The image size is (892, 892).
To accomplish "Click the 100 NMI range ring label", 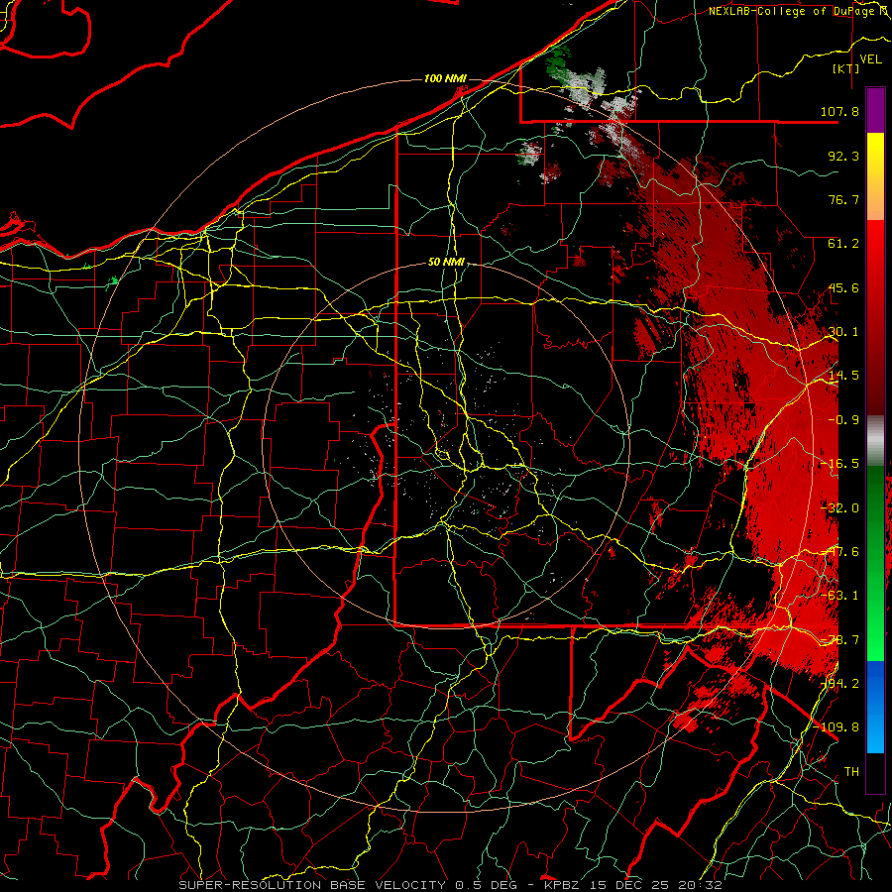I will tap(445, 78).
